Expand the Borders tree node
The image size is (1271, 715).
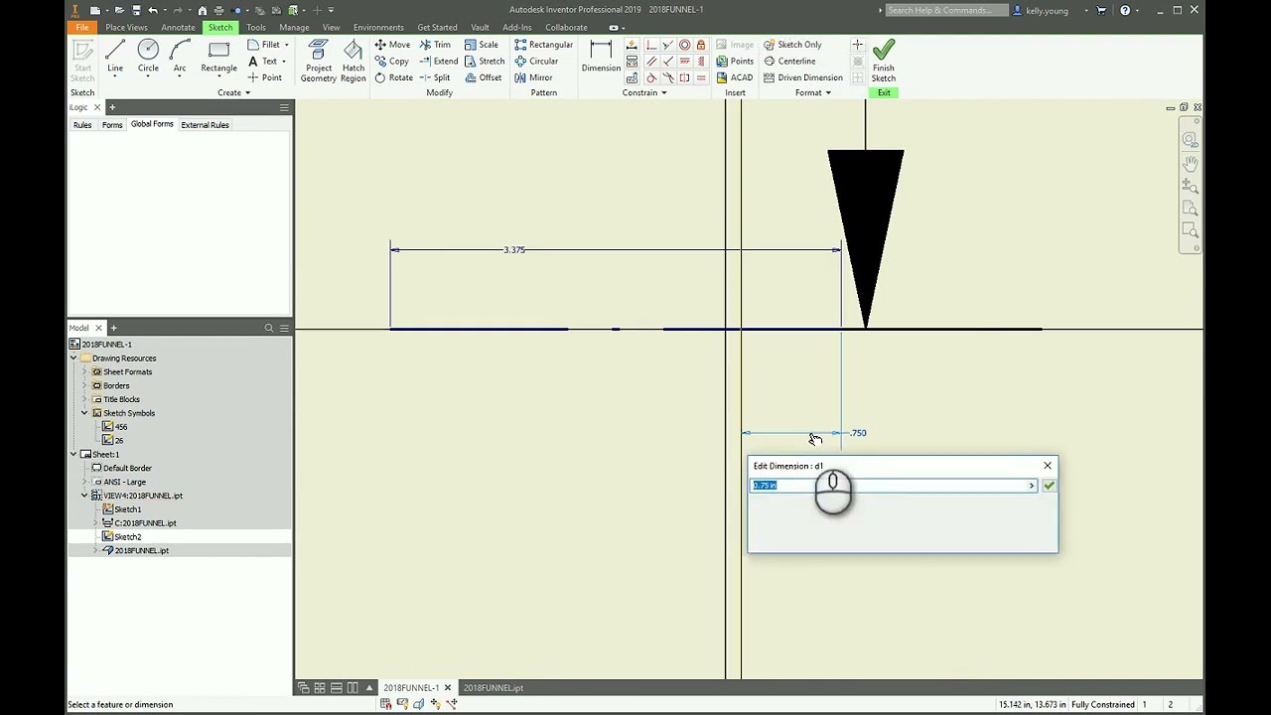point(85,386)
